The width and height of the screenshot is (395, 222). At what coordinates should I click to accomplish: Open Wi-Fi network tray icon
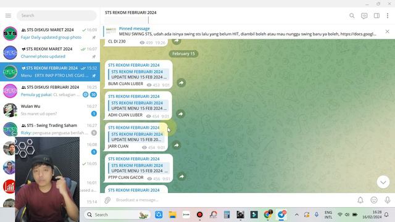(x=340, y=215)
